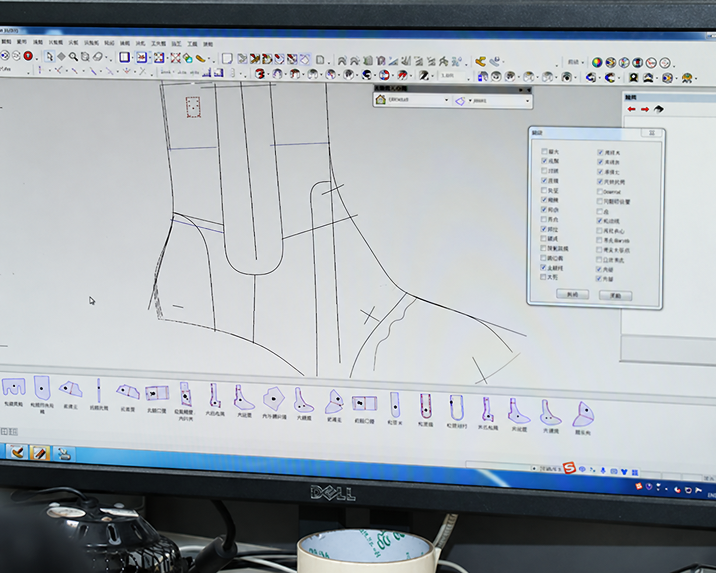Click the right button at the dialog bottom
716x573 pixels.
615,296
